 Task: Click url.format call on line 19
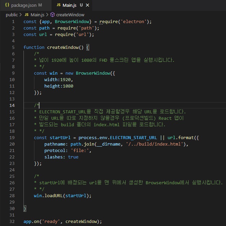click(x=180, y=138)
